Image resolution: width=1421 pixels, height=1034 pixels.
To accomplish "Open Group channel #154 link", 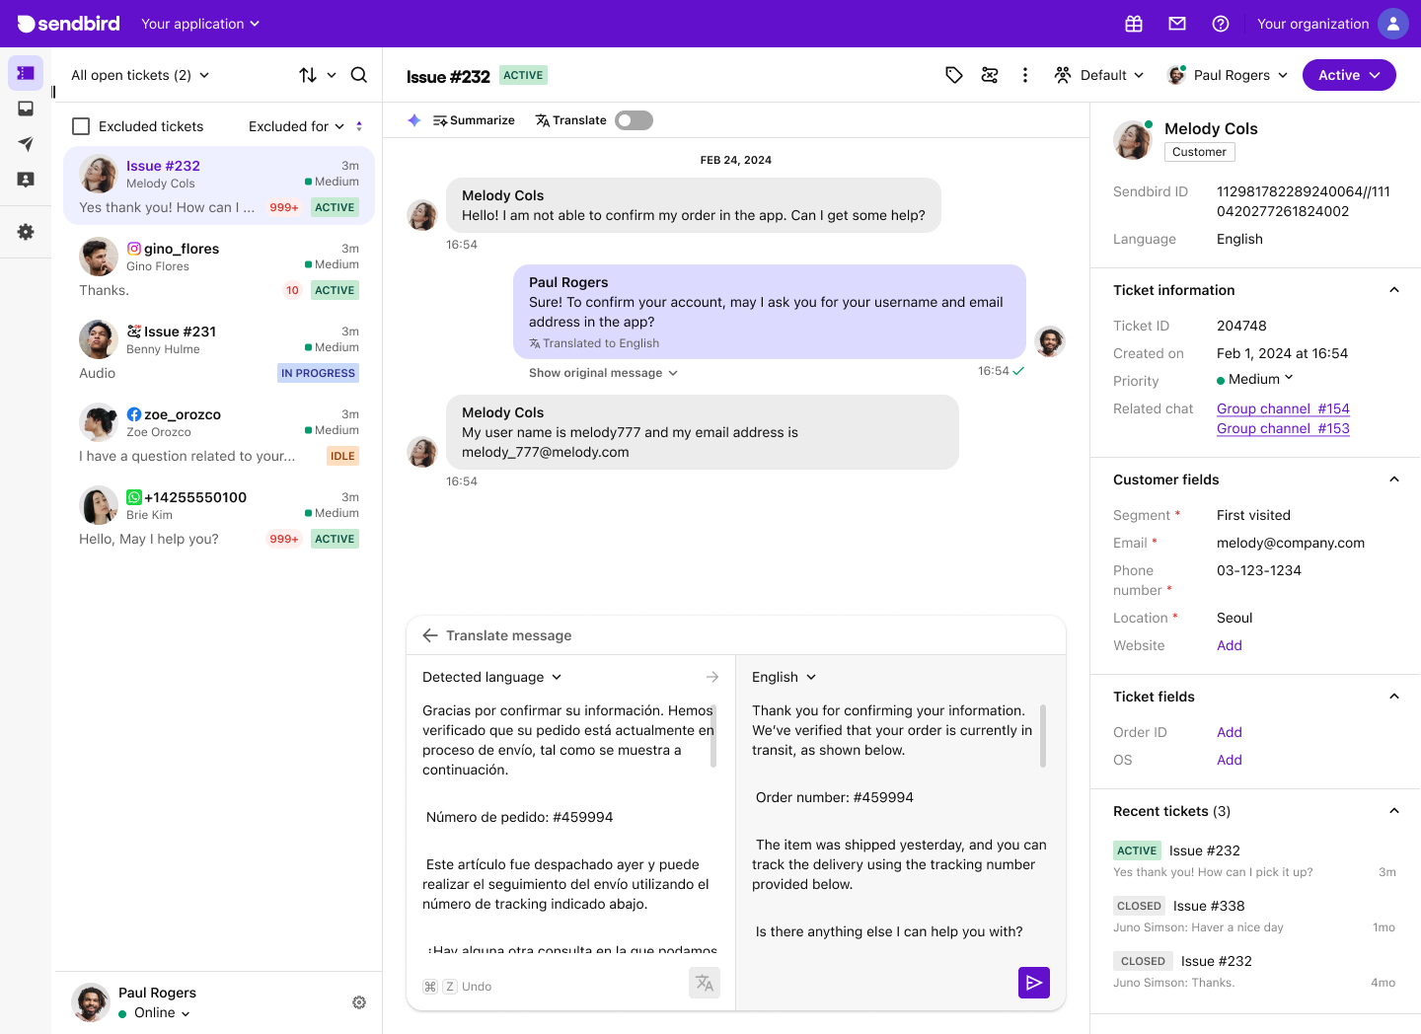I will coord(1282,408).
